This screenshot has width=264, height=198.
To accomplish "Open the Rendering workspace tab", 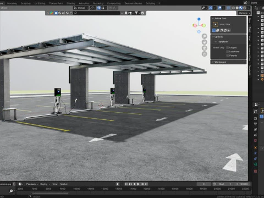I will tap(98, 3).
